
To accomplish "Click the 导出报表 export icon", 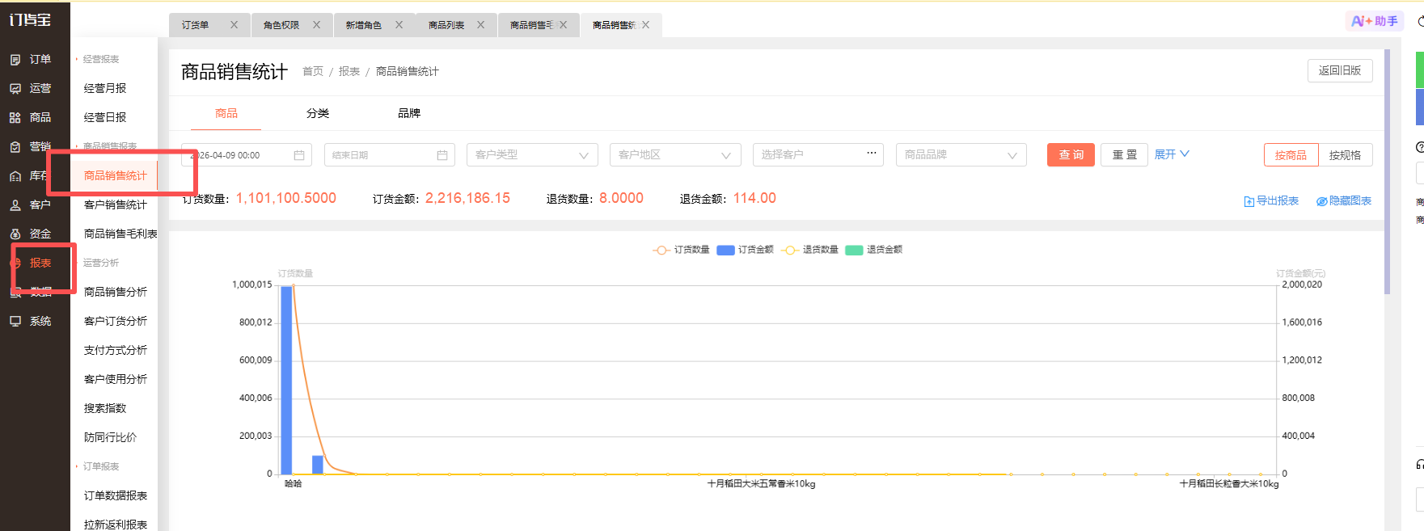I will pyautogui.click(x=1249, y=201).
